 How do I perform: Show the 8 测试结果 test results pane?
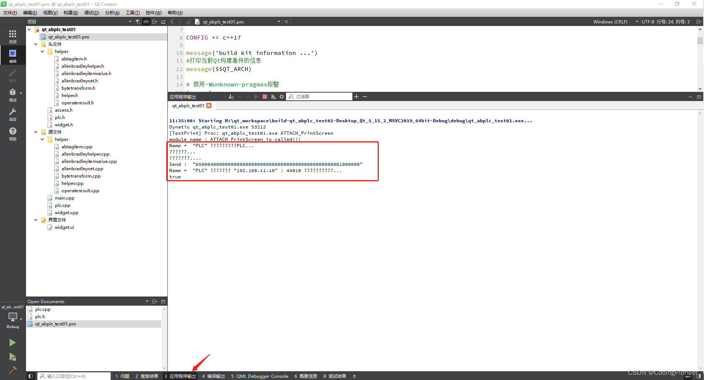click(x=335, y=376)
